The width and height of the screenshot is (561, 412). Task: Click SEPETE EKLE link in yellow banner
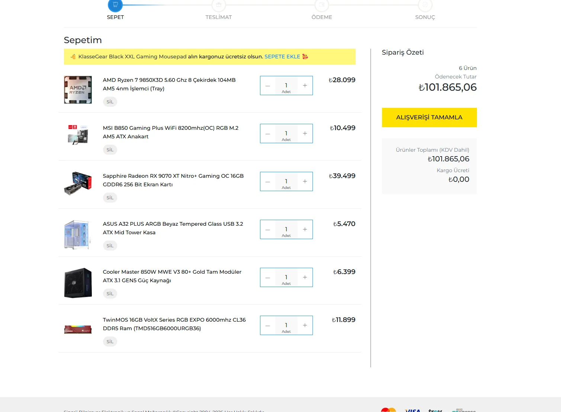pos(282,57)
